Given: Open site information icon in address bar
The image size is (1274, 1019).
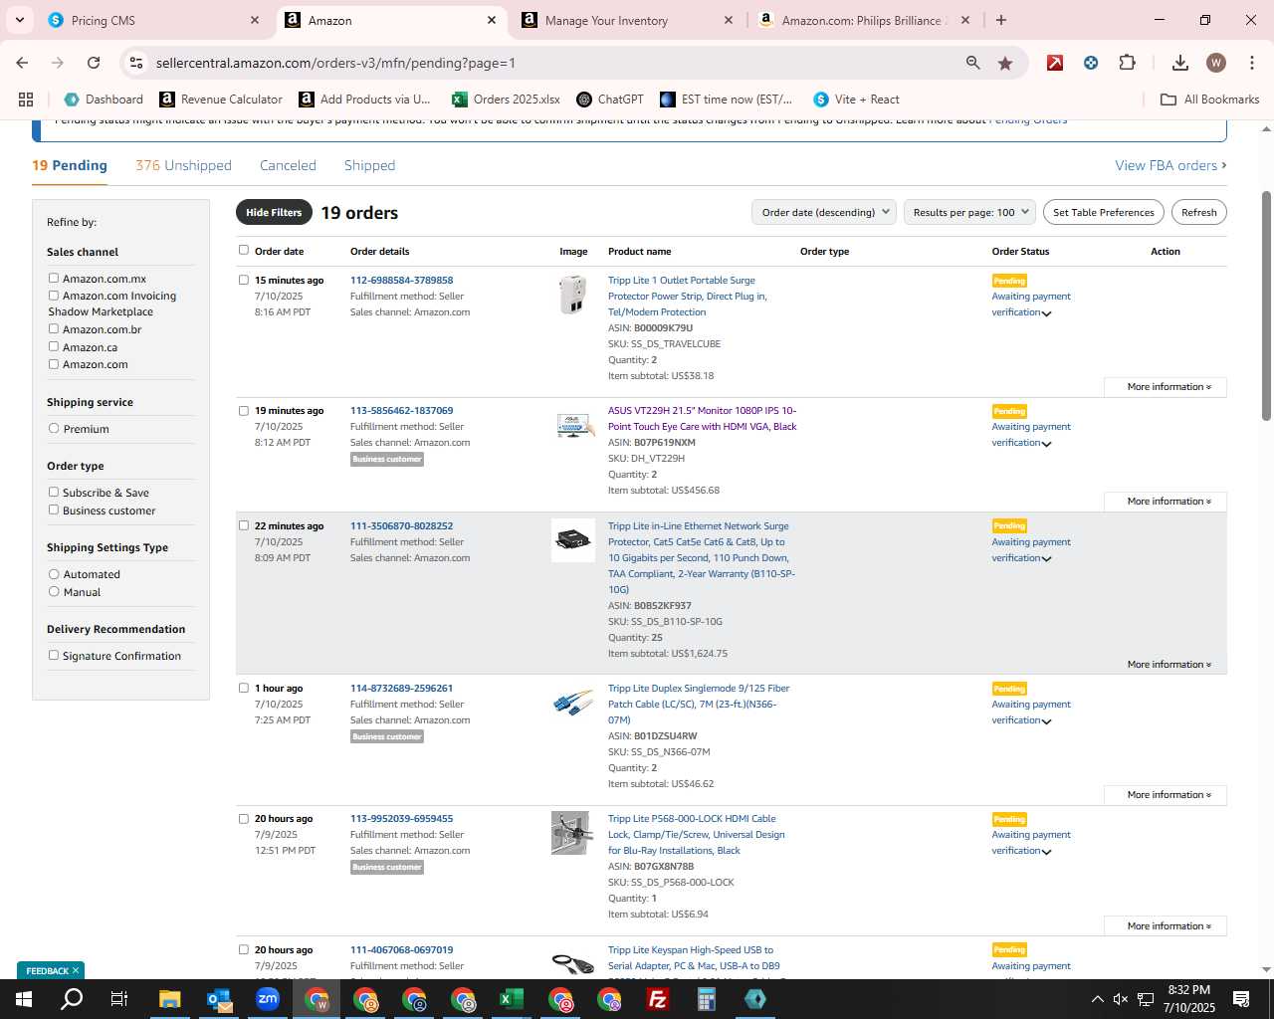Looking at the screenshot, I should click(x=136, y=63).
